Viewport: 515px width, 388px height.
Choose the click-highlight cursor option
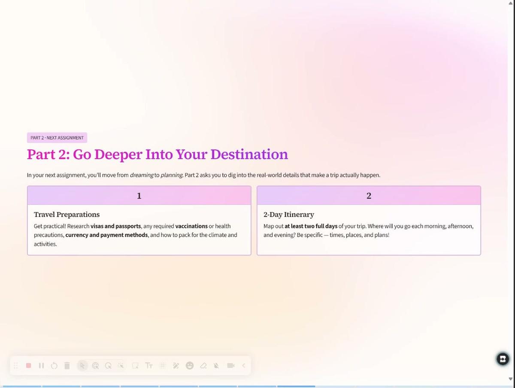(x=95, y=366)
